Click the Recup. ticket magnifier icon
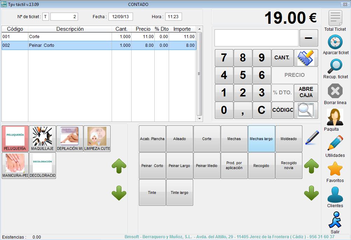 tap(335, 66)
